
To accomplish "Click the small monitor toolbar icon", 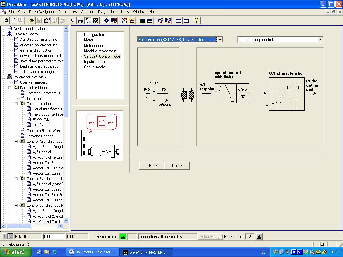I will (x=73, y=20).
